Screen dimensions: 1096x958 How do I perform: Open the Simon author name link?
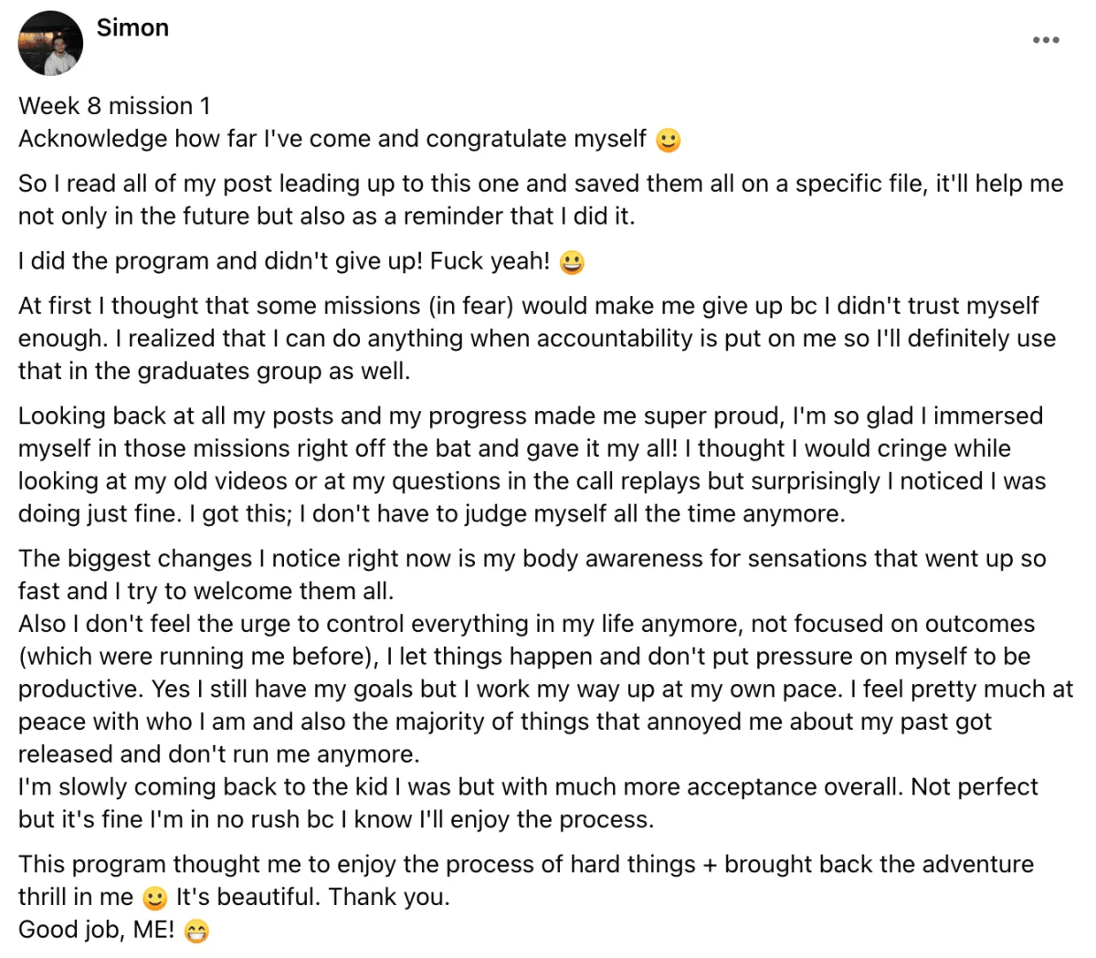(132, 27)
